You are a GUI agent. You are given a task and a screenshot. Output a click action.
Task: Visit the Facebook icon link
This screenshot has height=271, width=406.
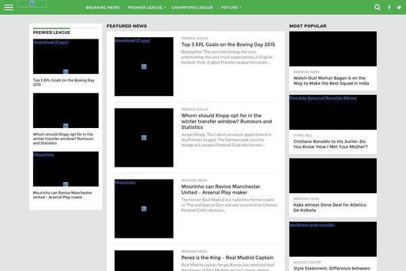(x=389, y=7)
